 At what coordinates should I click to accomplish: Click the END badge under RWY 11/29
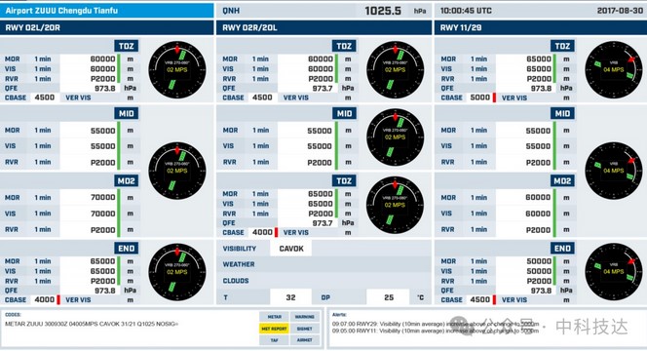(x=562, y=249)
